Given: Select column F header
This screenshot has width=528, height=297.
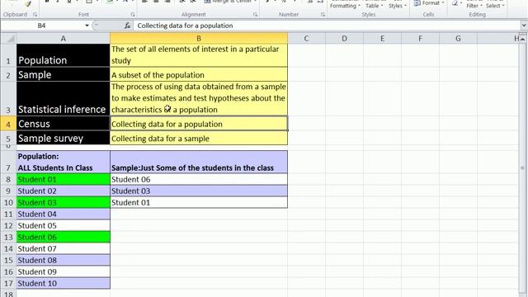Looking at the screenshot, I should (x=420, y=39).
